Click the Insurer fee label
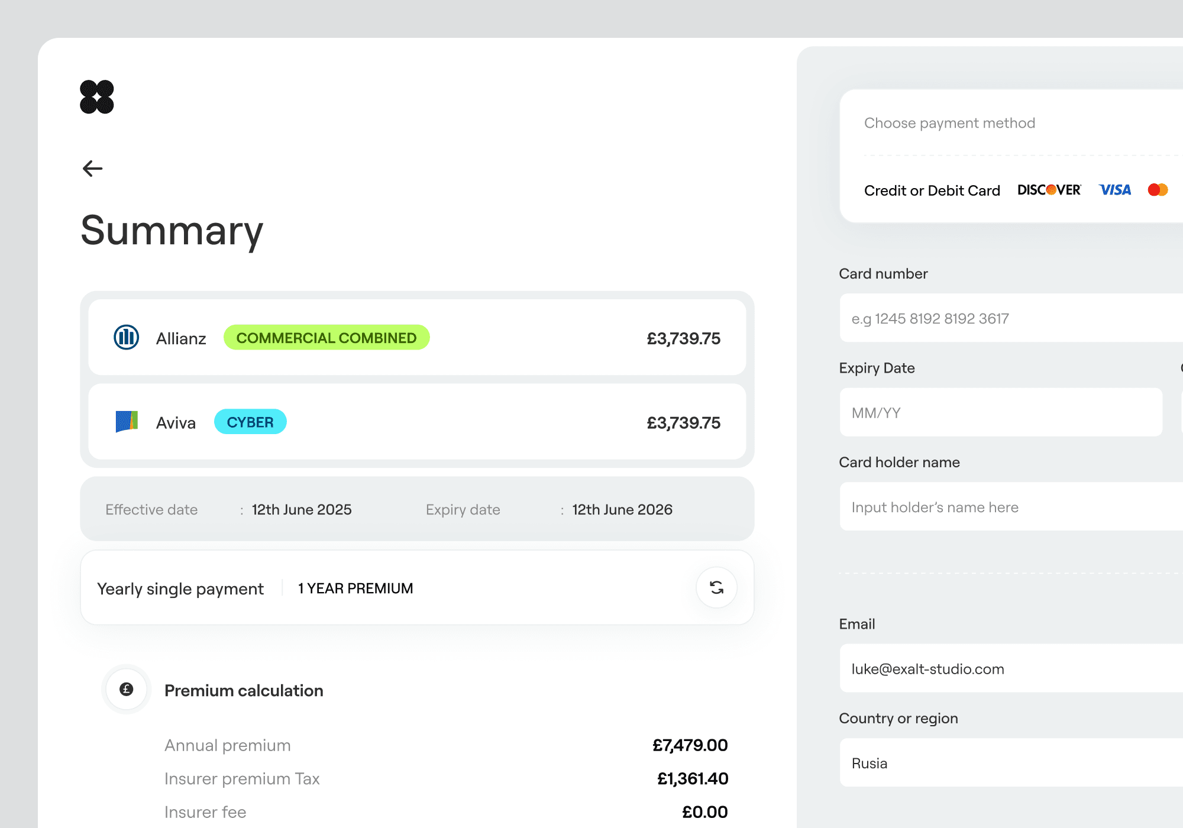This screenshot has width=1183, height=828. pos(205,812)
